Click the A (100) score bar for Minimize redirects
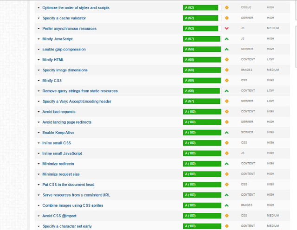Image resolution: width=297 pixels, height=230 pixels. [x=202, y=164]
